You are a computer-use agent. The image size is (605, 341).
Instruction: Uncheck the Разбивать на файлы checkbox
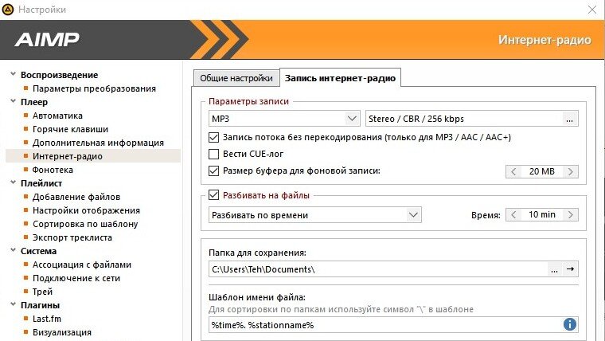pyautogui.click(x=213, y=195)
